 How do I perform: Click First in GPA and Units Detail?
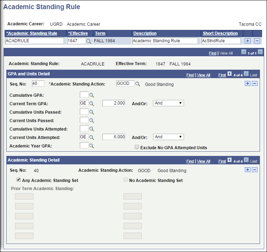coord(222,75)
